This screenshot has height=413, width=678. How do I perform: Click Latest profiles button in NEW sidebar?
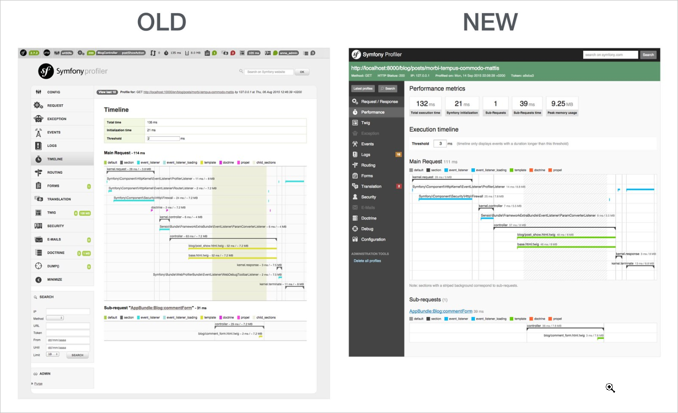(x=363, y=88)
